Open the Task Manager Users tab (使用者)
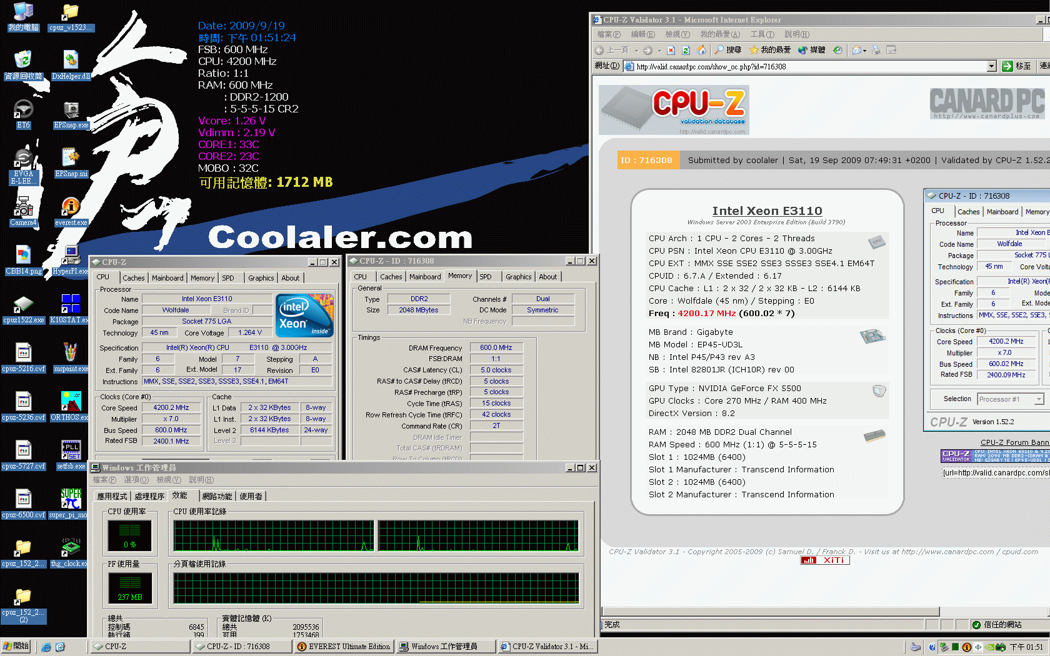Screen dimensions: 1050x656 (251, 496)
